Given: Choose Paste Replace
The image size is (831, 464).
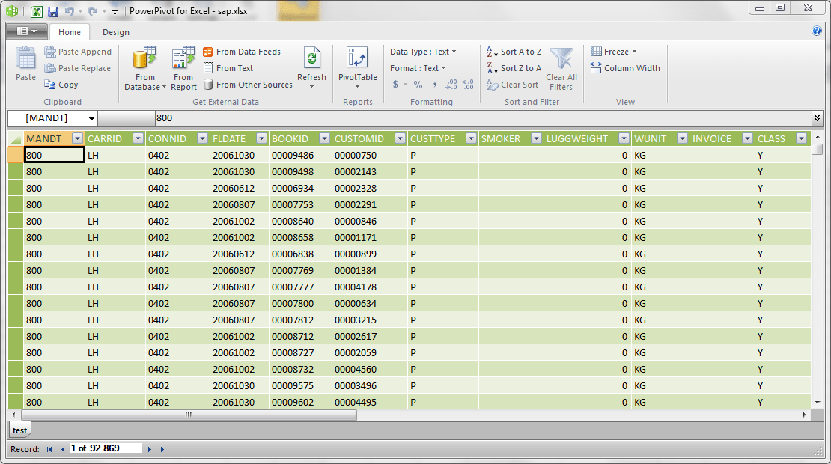Looking at the screenshot, I should point(77,68).
